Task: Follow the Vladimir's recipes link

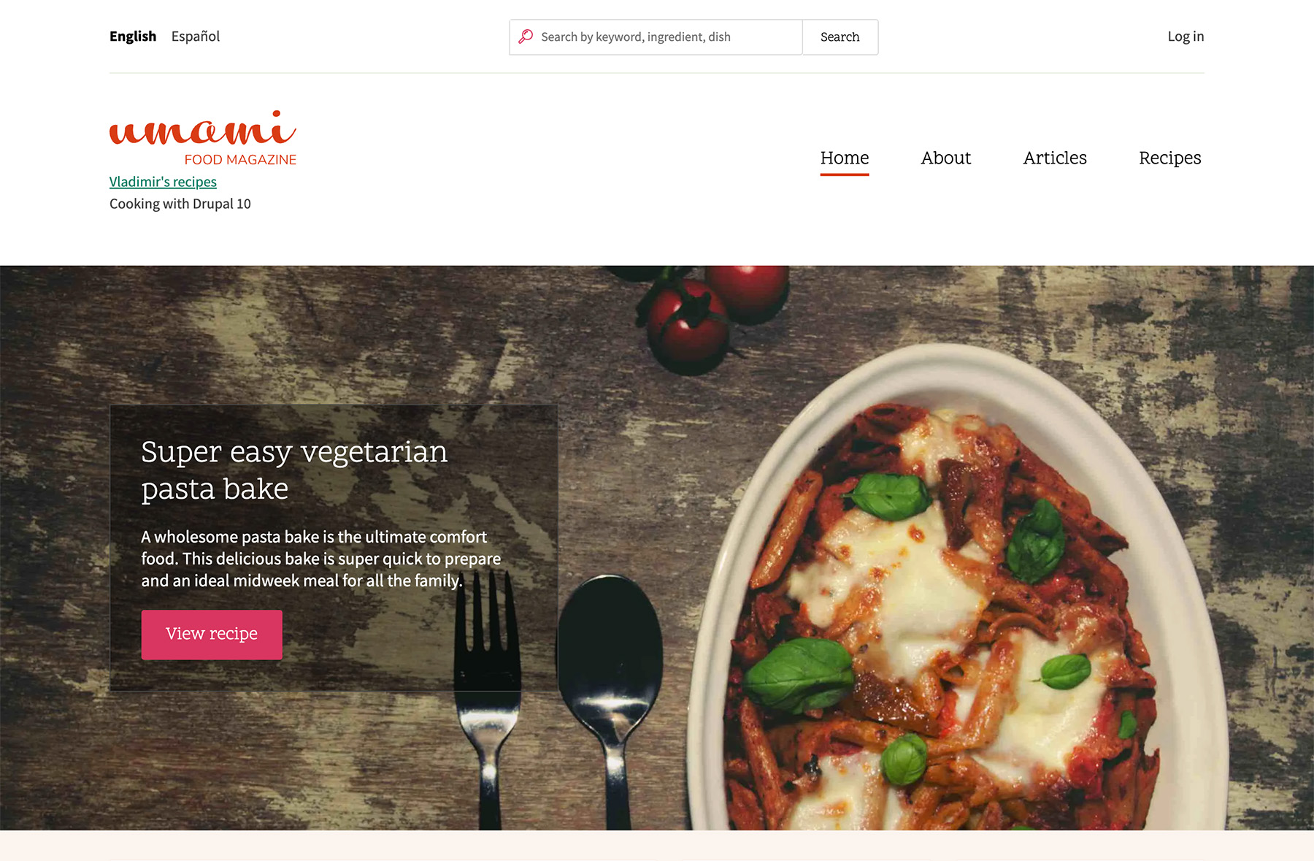Action: [x=163, y=181]
